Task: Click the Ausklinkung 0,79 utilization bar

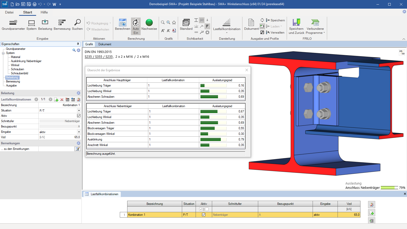Action: pyautogui.click(x=213, y=139)
